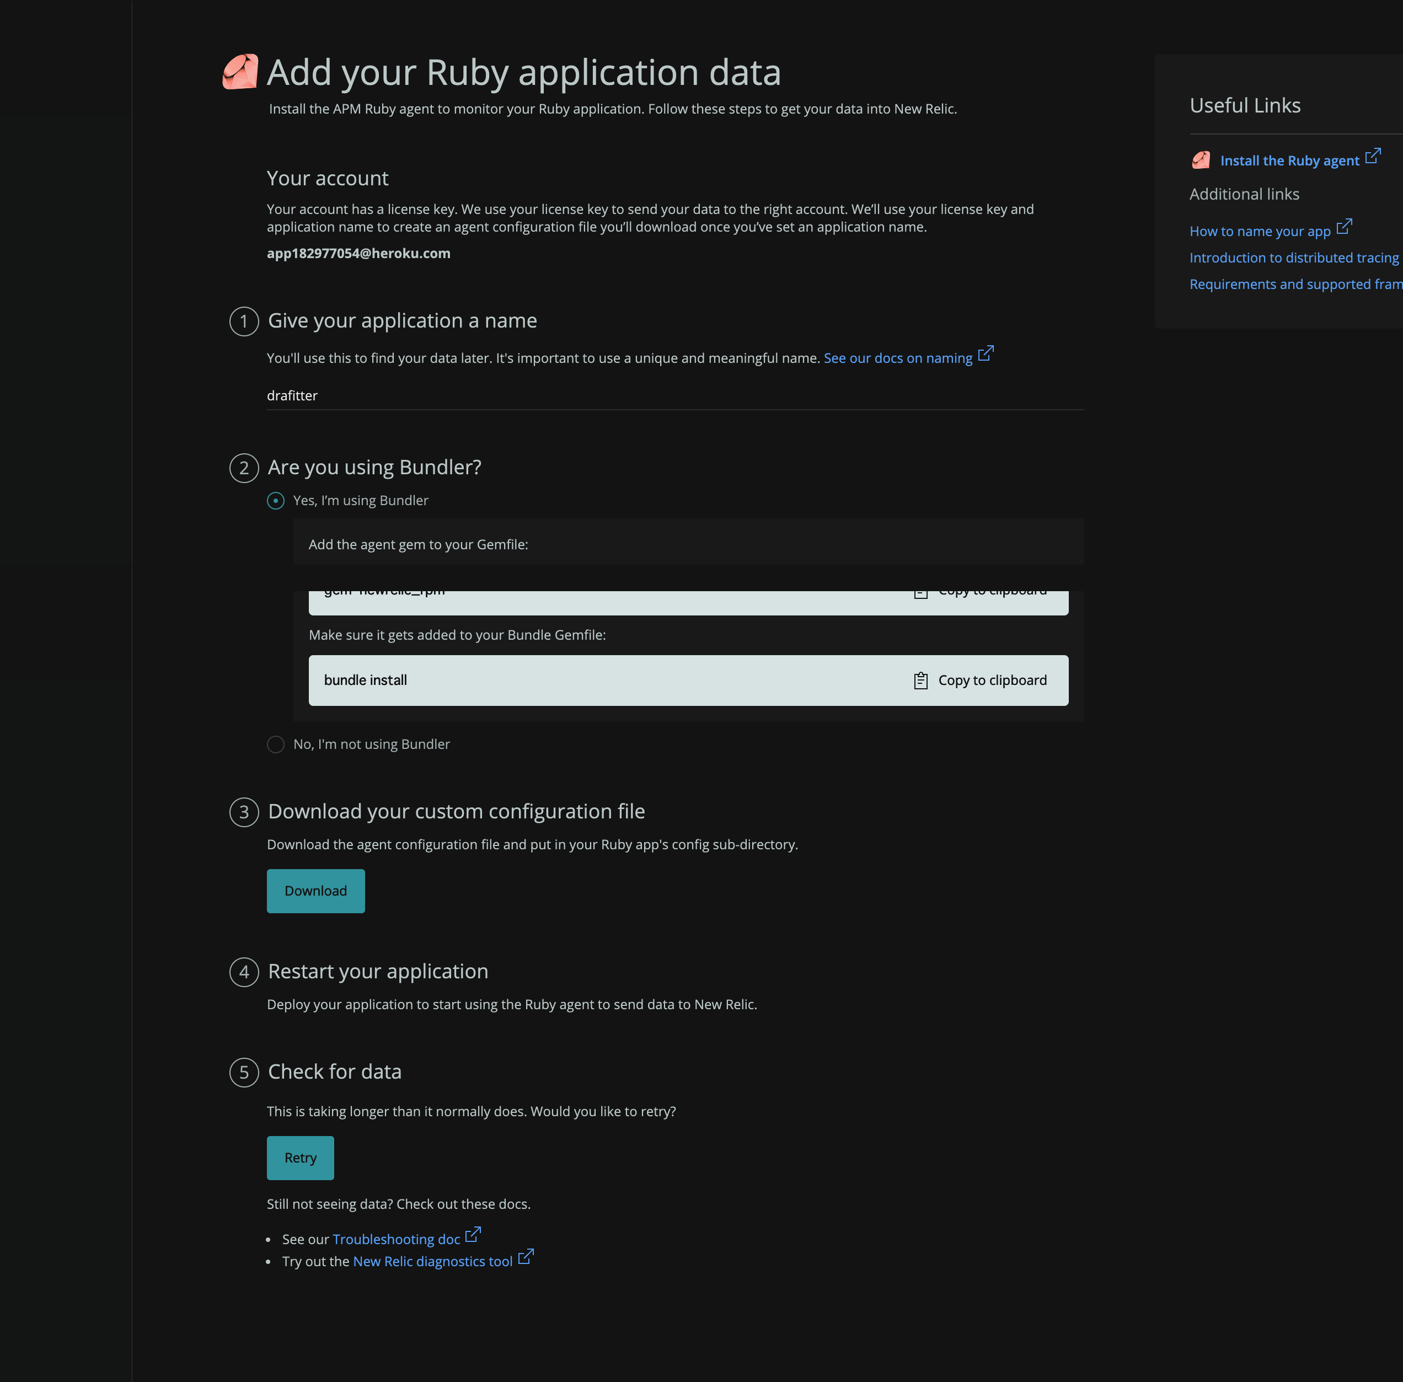The height and width of the screenshot is (1382, 1403).
Task: Click the Useful Links panel header
Action: (x=1245, y=104)
